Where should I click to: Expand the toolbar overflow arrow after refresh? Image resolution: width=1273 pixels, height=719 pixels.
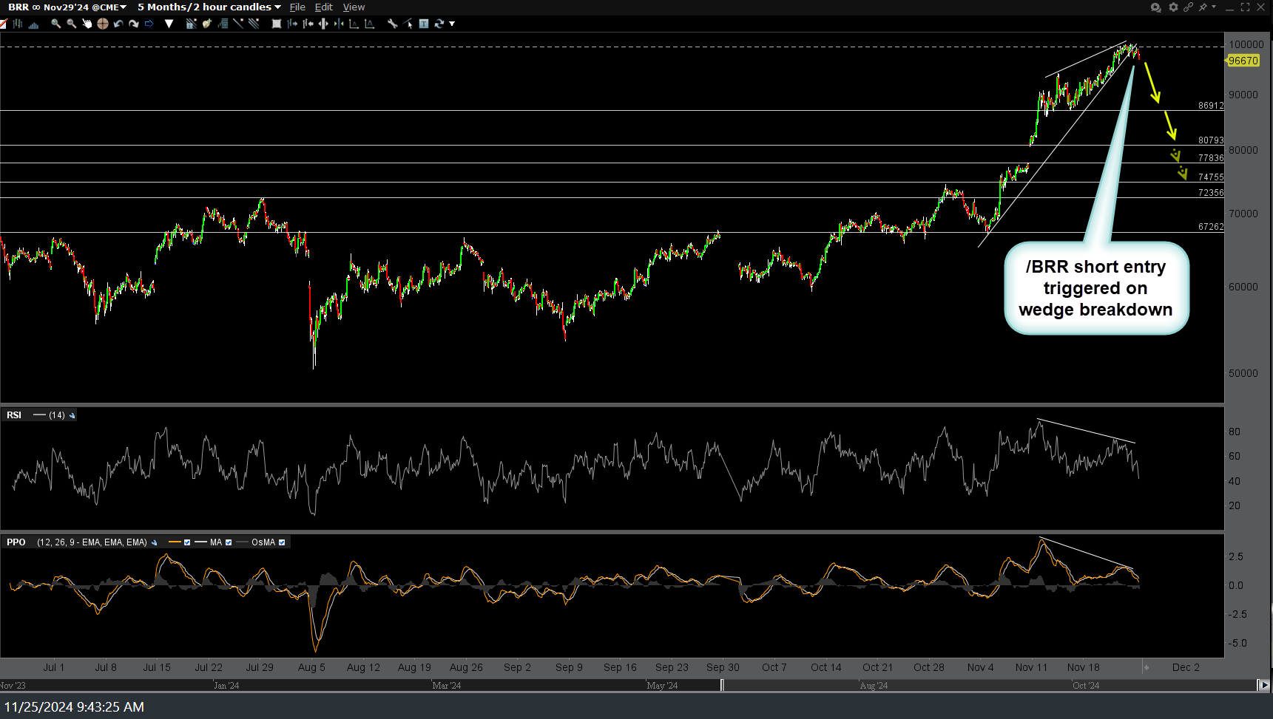tap(452, 24)
